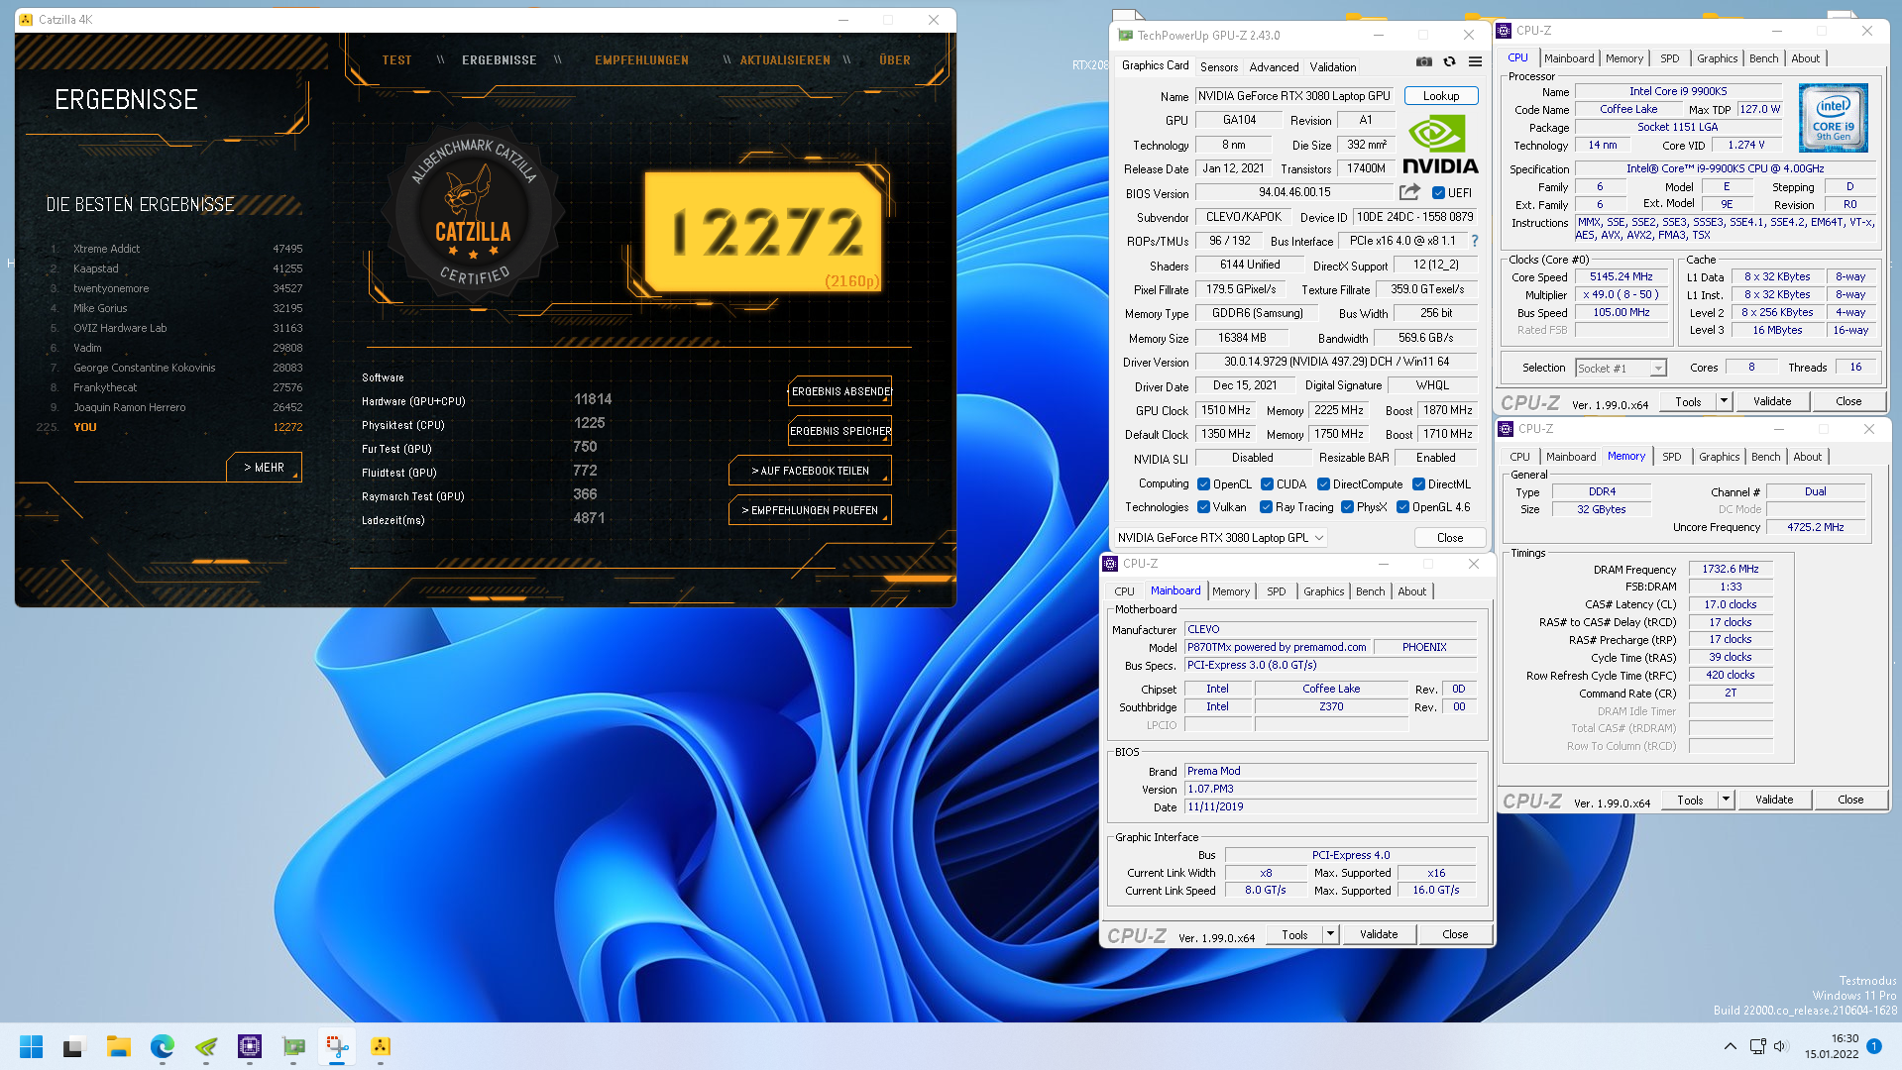The width and height of the screenshot is (1902, 1070).
Task: Open the Windows Start menu
Action: (31, 1046)
